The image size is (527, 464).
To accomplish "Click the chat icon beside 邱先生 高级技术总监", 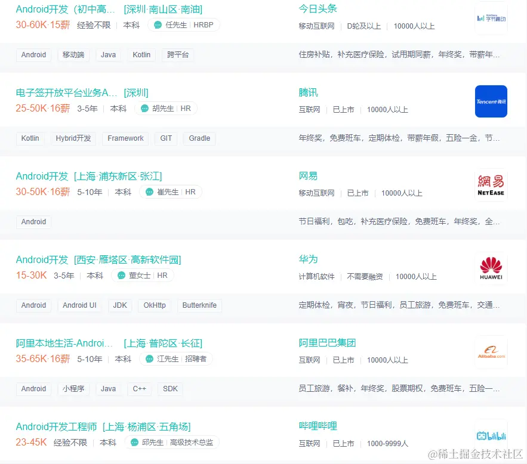I will (134, 442).
